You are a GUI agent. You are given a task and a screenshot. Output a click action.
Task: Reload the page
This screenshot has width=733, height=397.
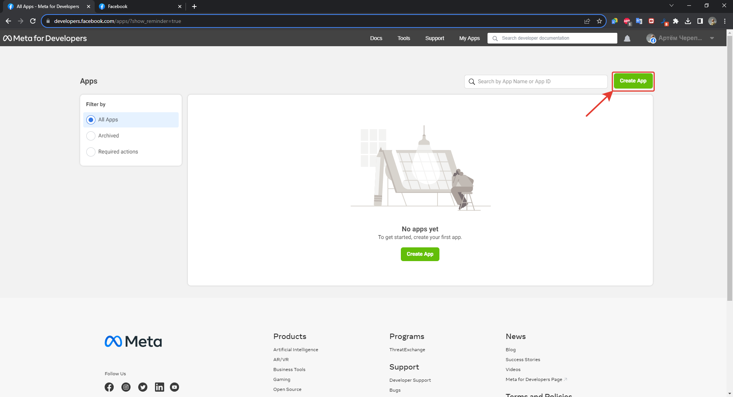(x=33, y=21)
